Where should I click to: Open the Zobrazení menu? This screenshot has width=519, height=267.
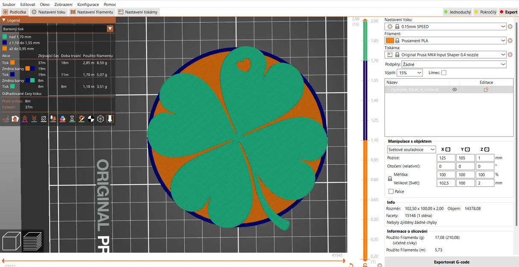(x=63, y=4)
